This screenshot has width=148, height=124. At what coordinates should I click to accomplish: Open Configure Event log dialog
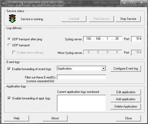click(126, 69)
